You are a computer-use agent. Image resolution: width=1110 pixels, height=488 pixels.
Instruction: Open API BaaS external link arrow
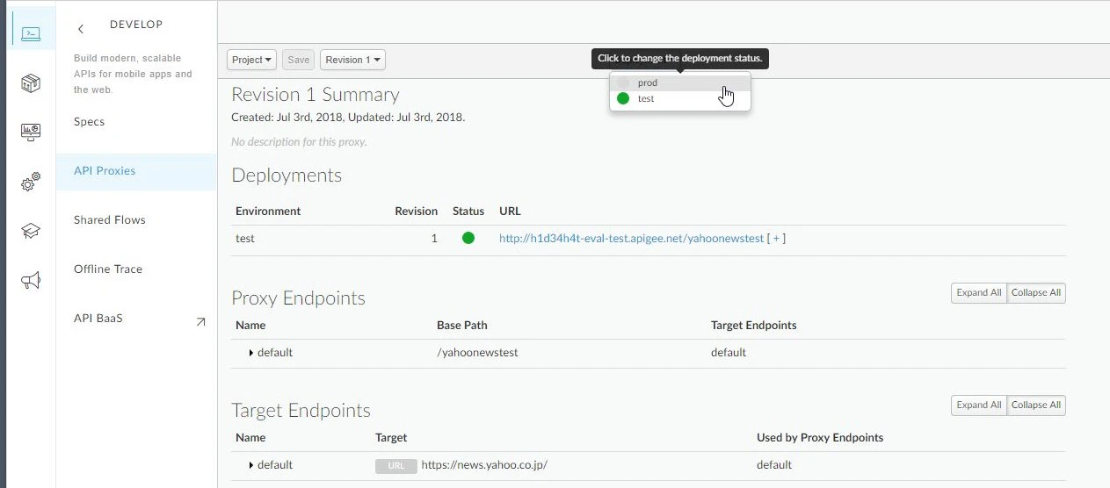[x=200, y=322]
